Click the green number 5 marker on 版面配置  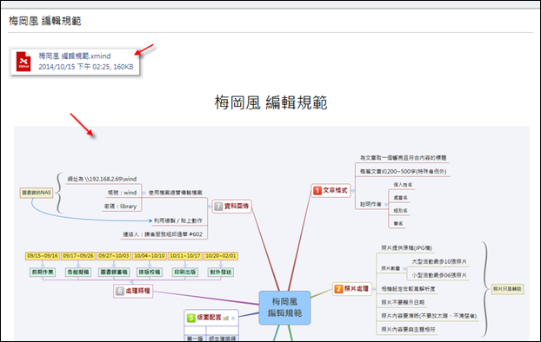tap(190, 318)
